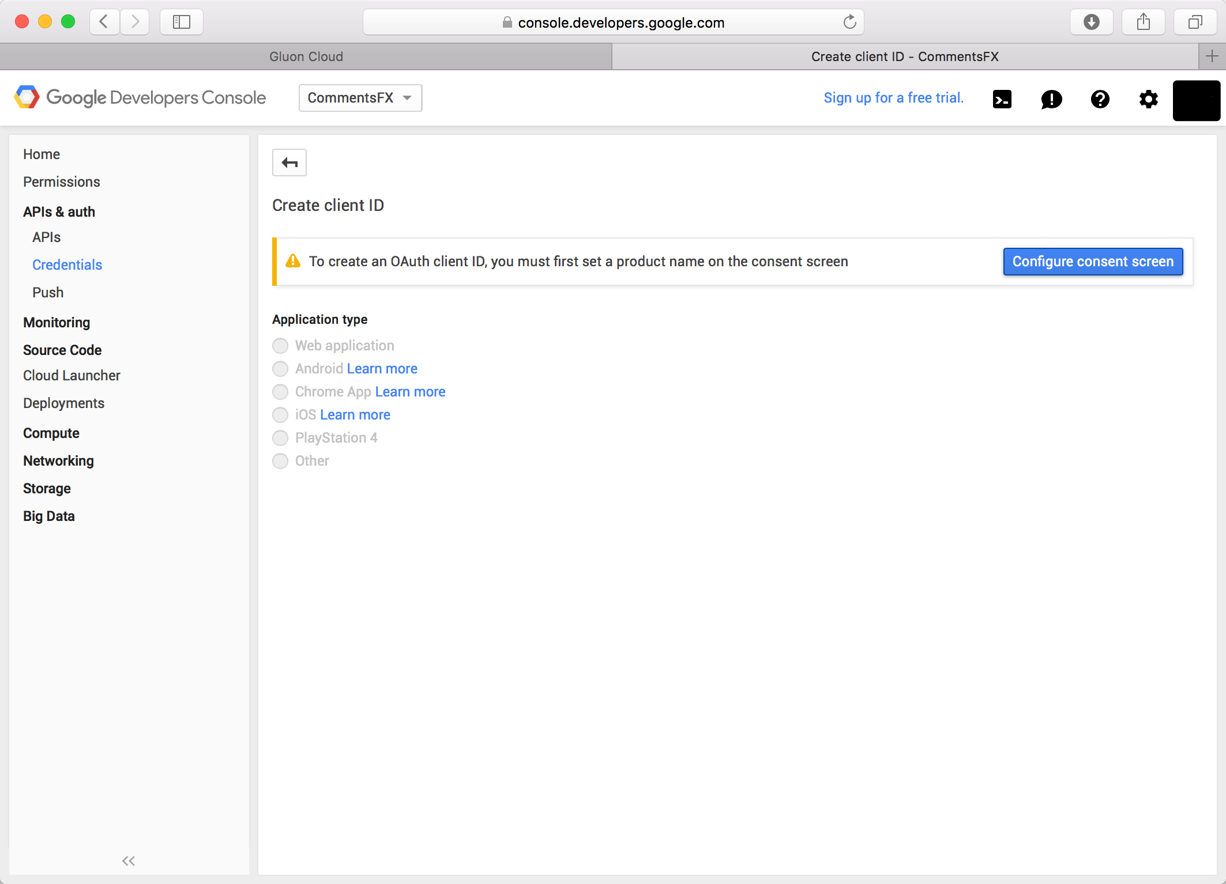Click Learn more next to Chrome App
Viewport: 1226px width, 884px height.
click(410, 392)
